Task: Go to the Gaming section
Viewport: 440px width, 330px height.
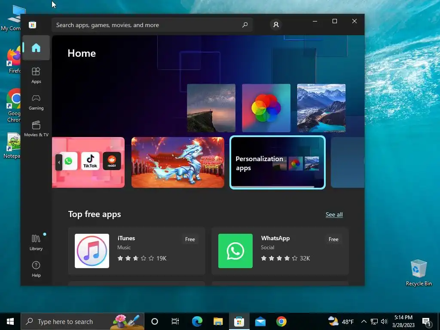Action: click(x=36, y=102)
